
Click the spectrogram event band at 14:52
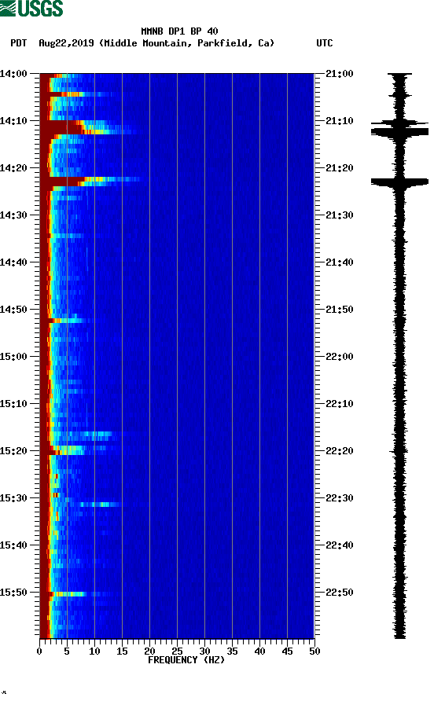click(x=67, y=320)
